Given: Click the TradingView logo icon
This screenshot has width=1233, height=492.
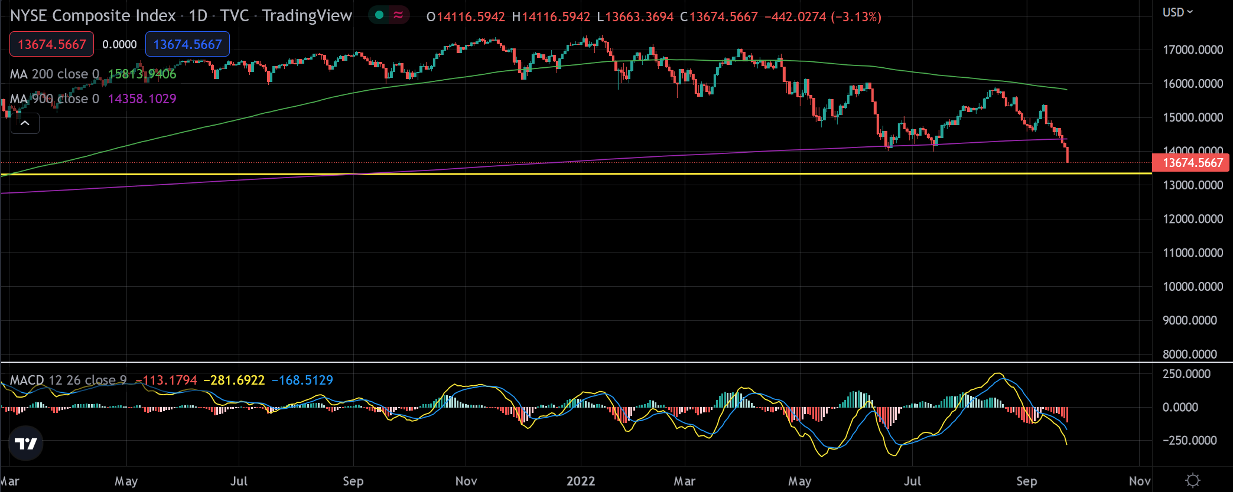Looking at the screenshot, I should tap(26, 444).
